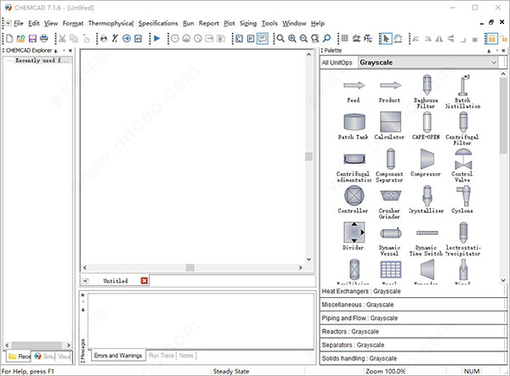Expand Piping and Flow : Grayscale group
This screenshot has width=510, height=376.
(x=411, y=318)
